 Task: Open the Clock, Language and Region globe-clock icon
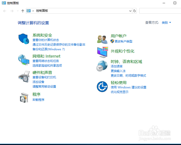[x=102, y=66]
